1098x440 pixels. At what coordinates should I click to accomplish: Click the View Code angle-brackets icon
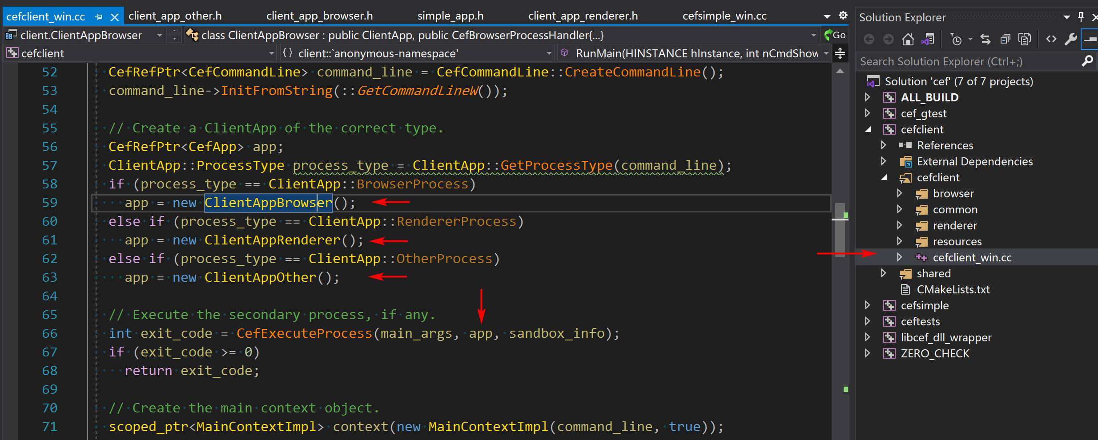coord(1051,39)
